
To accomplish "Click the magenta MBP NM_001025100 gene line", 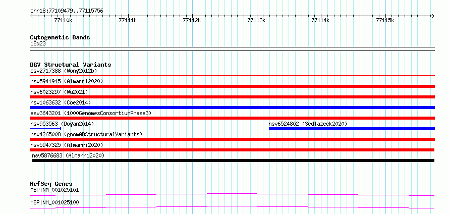I will tap(232, 207).
